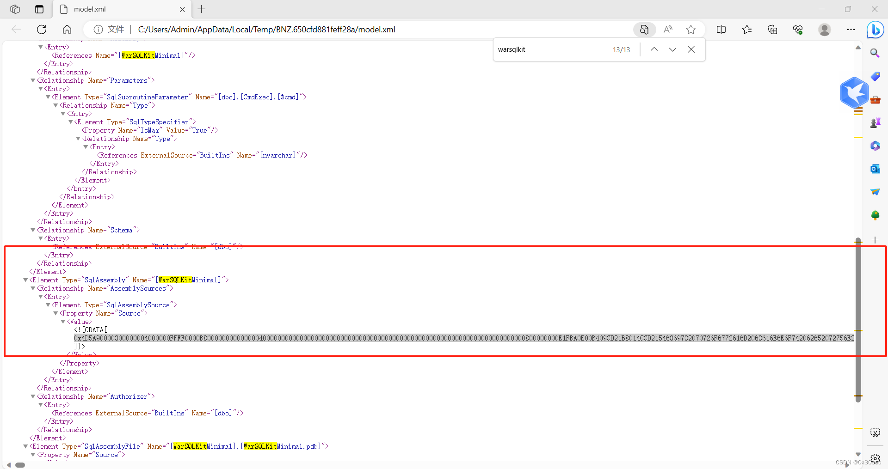Open the sidebar Shopping tag icon
The width and height of the screenshot is (888, 469).
click(x=875, y=76)
